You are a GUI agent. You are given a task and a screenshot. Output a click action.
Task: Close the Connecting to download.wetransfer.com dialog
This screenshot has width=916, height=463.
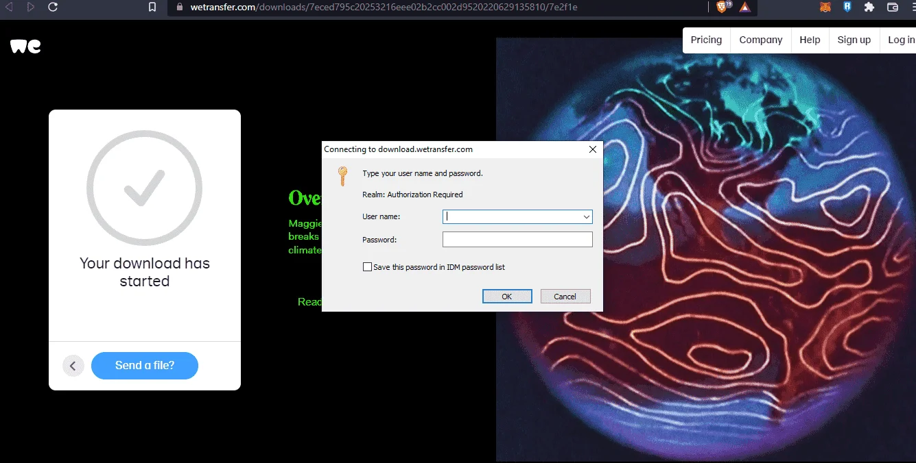click(x=593, y=149)
